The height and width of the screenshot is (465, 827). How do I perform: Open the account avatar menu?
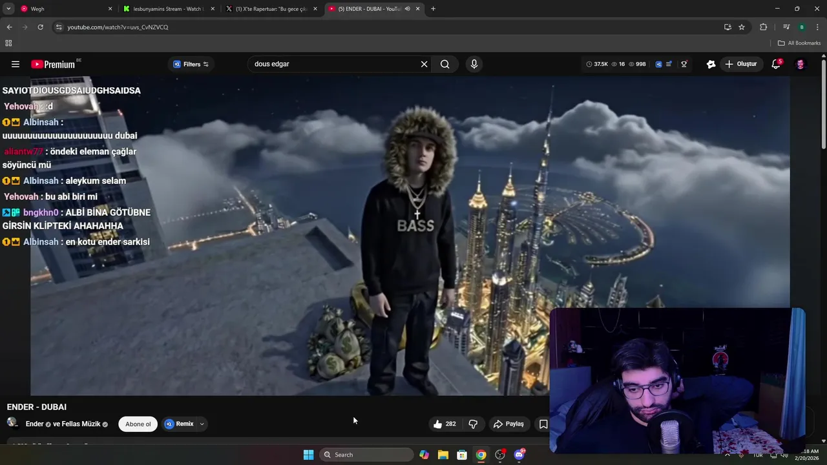click(x=800, y=64)
